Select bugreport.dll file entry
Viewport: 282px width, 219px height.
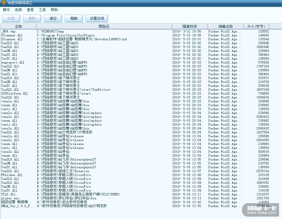tap(13, 62)
